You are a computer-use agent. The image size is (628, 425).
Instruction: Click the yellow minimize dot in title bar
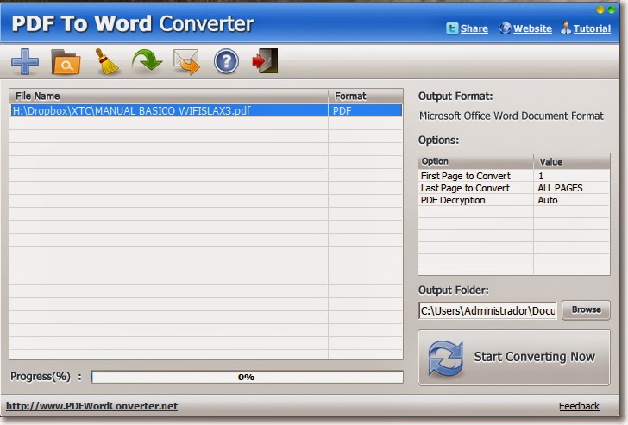pyautogui.click(x=600, y=9)
